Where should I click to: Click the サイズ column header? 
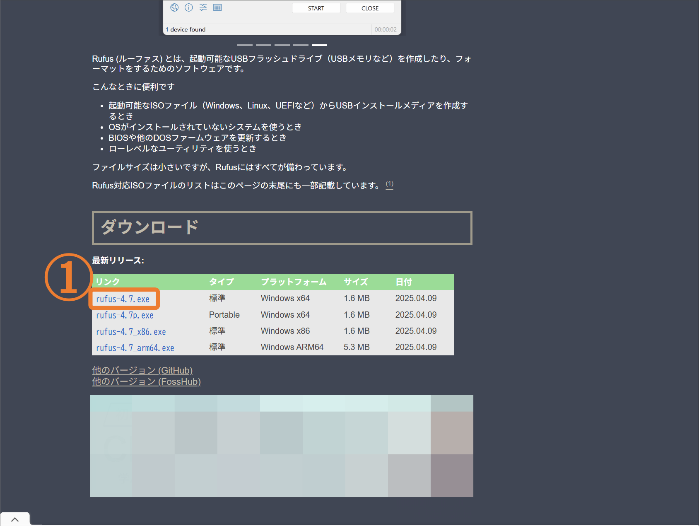point(356,282)
